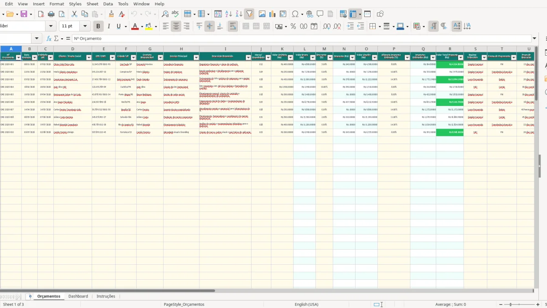Open Draw Functions shapes icon
The height and width of the screenshot is (308, 547).
[x=380, y=14]
